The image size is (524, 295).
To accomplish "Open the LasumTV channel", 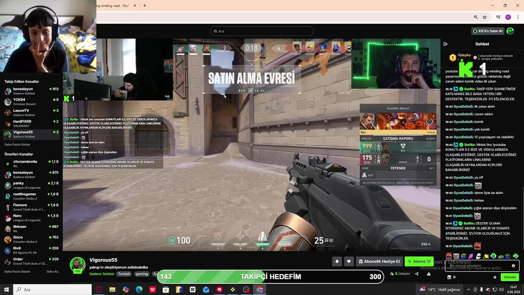I will (x=32, y=113).
